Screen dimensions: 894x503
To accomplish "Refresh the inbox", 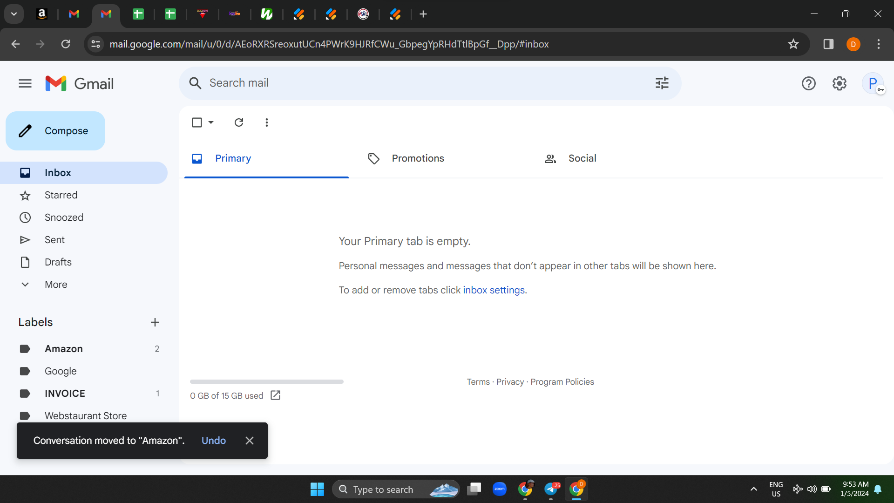I will [x=239, y=122].
